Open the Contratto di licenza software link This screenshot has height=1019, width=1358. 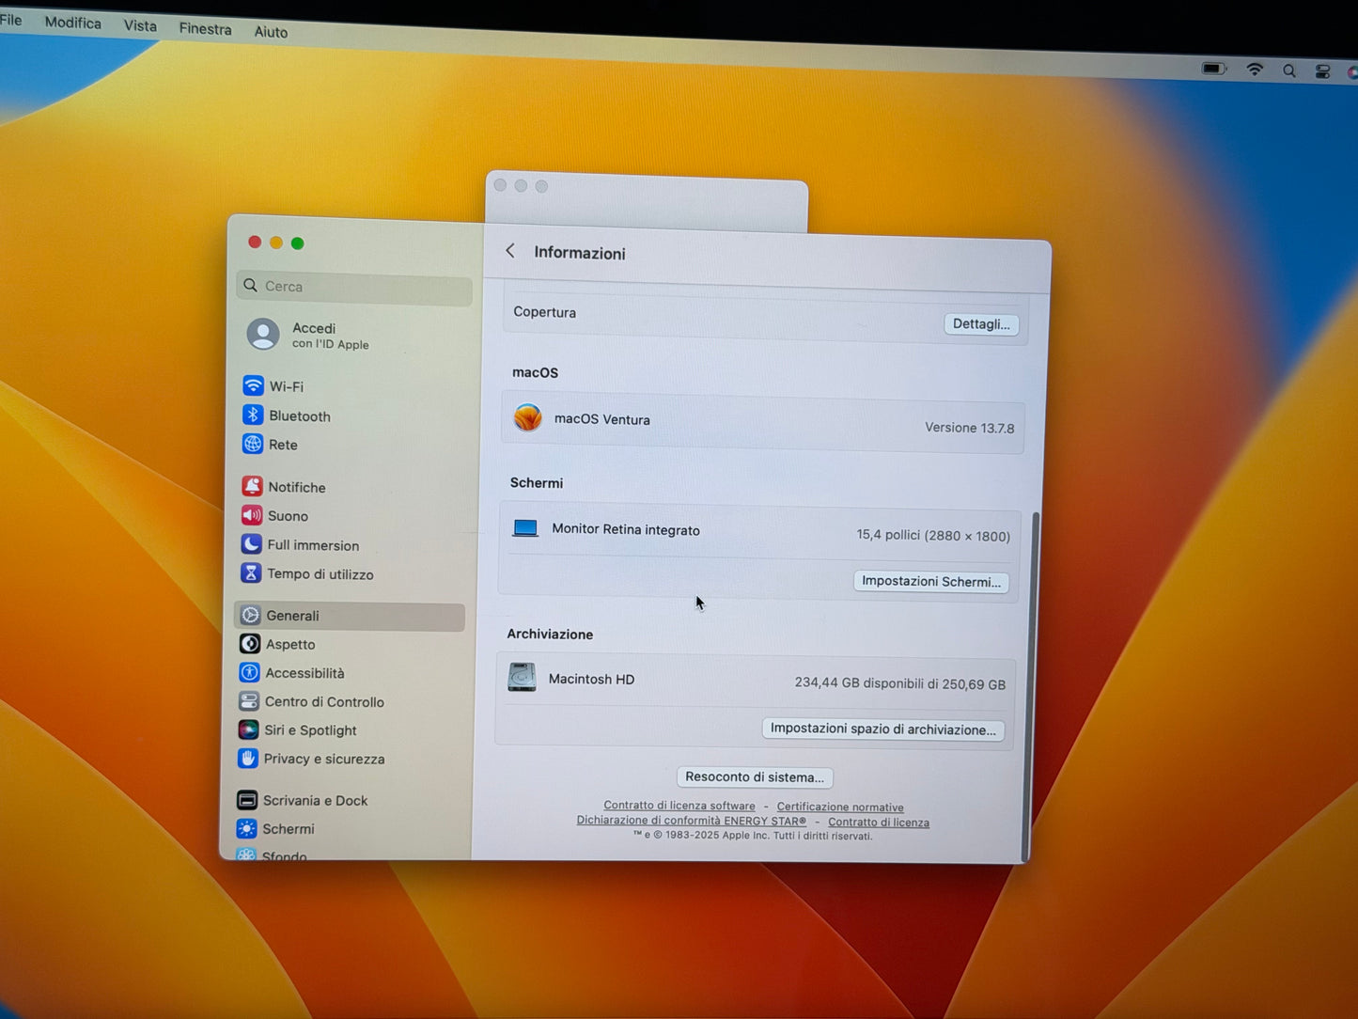679,806
